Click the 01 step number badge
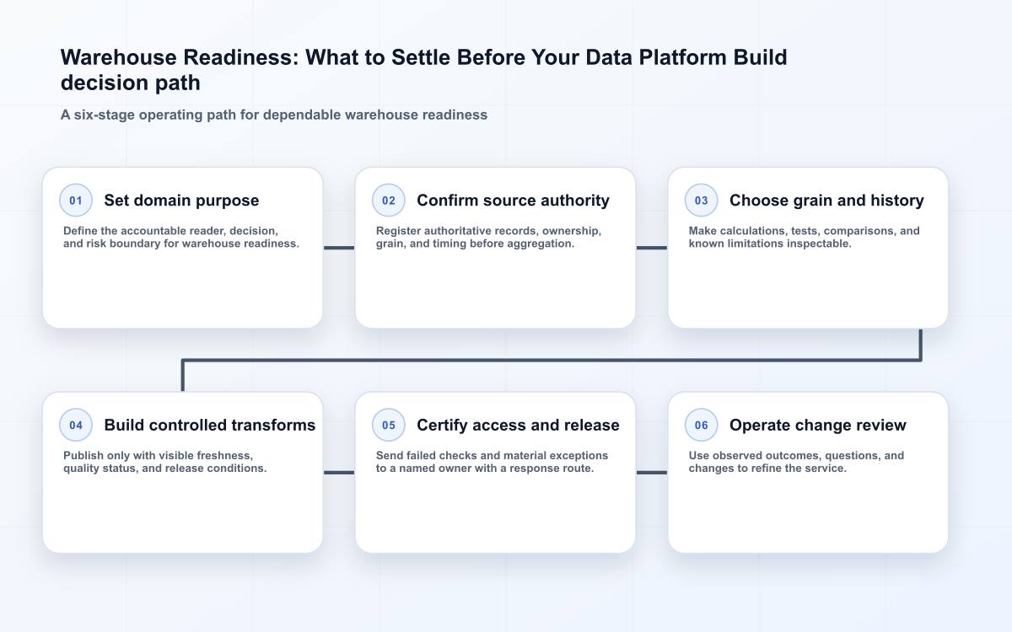Screen dimensions: 1012x632 (x=76, y=201)
